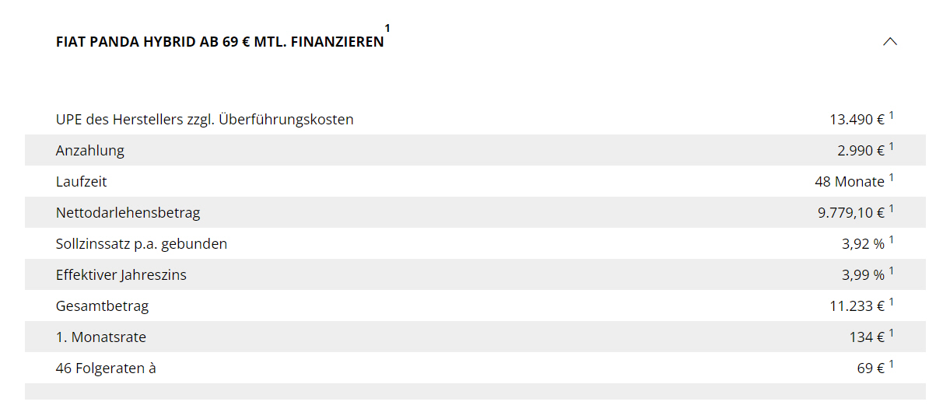Select 'Sollzinssatz p.a. gebunden' label
The height and width of the screenshot is (412, 936).
click(x=142, y=244)
